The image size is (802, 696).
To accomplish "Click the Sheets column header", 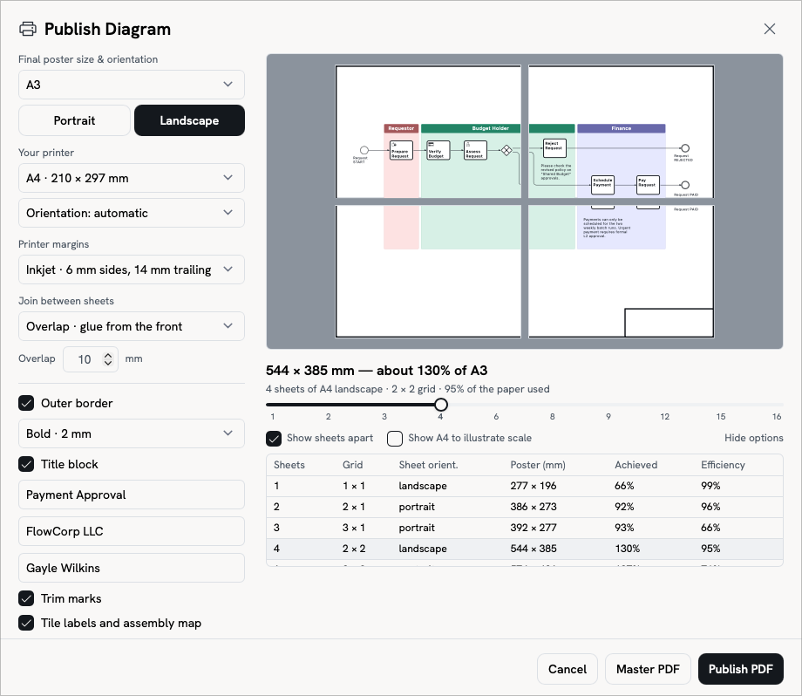I will coord(289,465).
